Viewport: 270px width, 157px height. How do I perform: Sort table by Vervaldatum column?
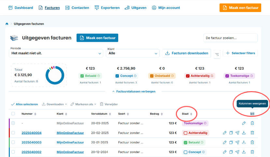(x=101, y=114)
